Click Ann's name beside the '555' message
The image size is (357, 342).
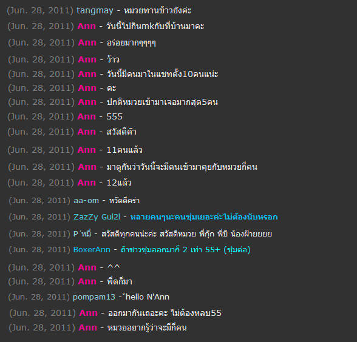tap(86, 116)
